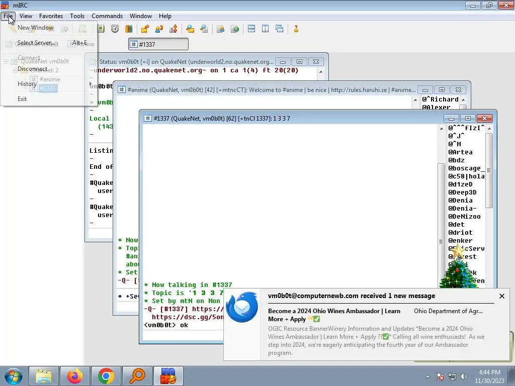Click the mIRC application icon in the title bar

pos(5,5)
